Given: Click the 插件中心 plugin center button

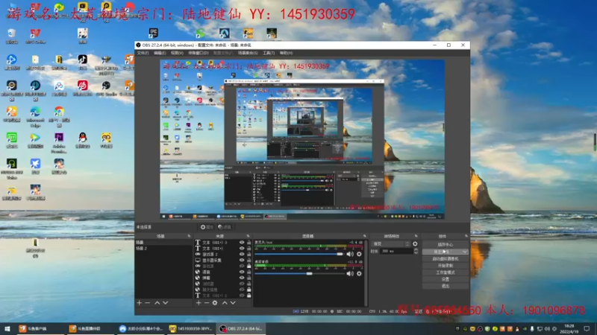Looking at the screenshot, I should point(445,245).
